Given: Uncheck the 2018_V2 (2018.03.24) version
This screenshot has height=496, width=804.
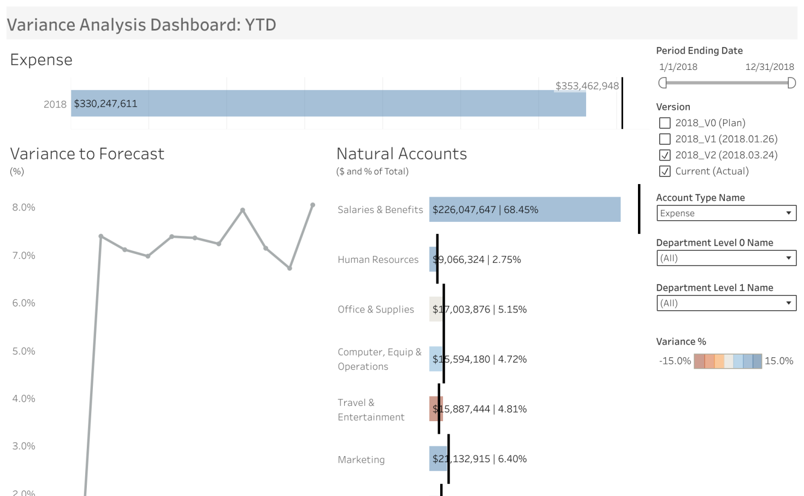Looking at the screenshot, I should (665, 155).
